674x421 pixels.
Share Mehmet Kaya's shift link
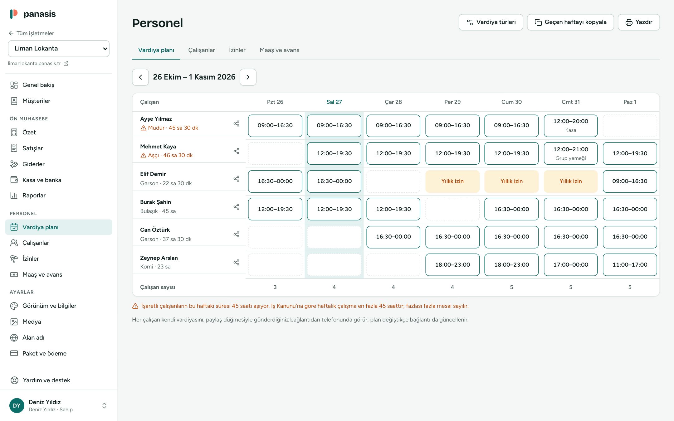[x=237, y=151]
